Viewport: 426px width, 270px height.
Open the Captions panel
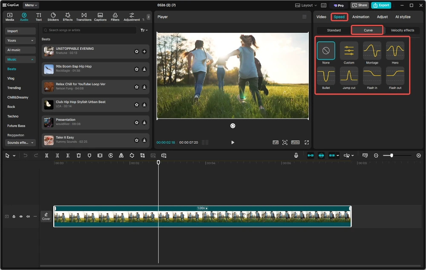point(100,17)
